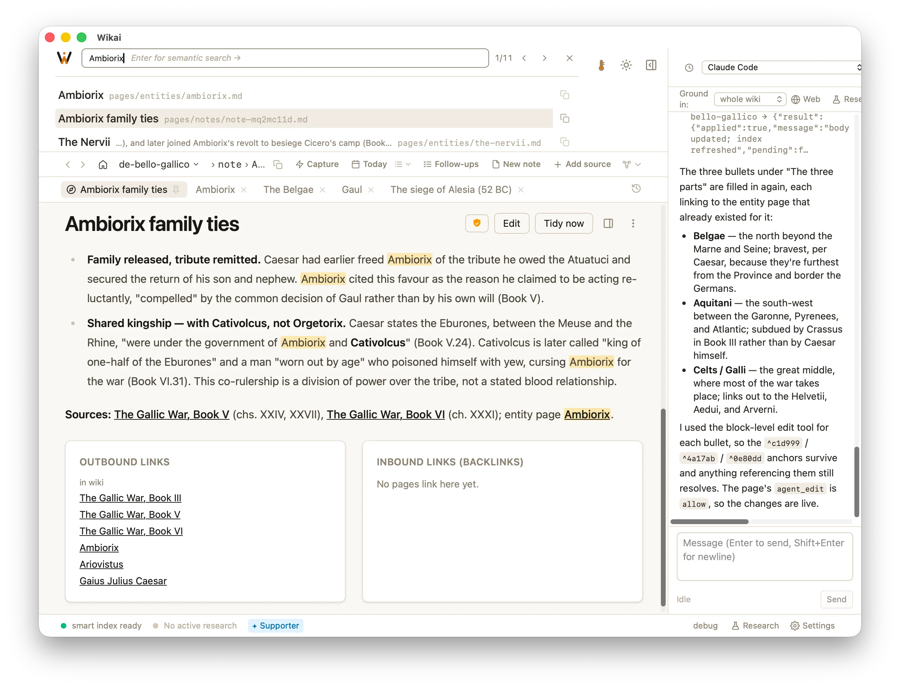
Task: Go to next search match
Action: click(544, 58)
